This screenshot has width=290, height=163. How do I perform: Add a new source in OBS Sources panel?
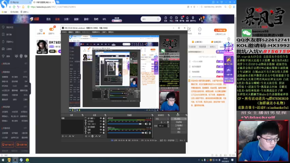[x=86, y=136]
